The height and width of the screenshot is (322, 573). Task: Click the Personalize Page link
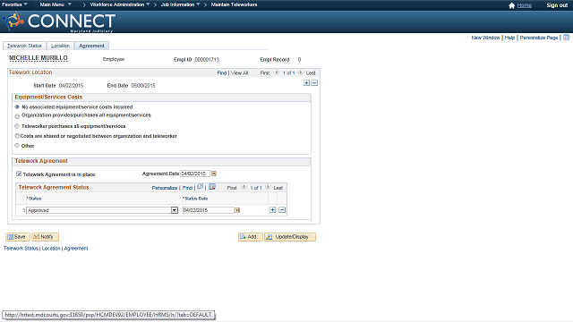(539, 38)
